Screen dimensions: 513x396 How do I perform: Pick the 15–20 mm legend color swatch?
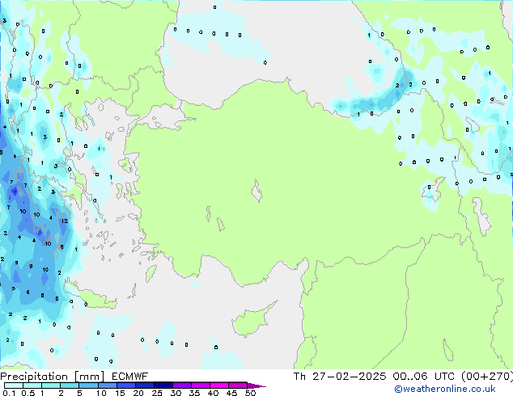pyautogui.click(x=126, y=385)
